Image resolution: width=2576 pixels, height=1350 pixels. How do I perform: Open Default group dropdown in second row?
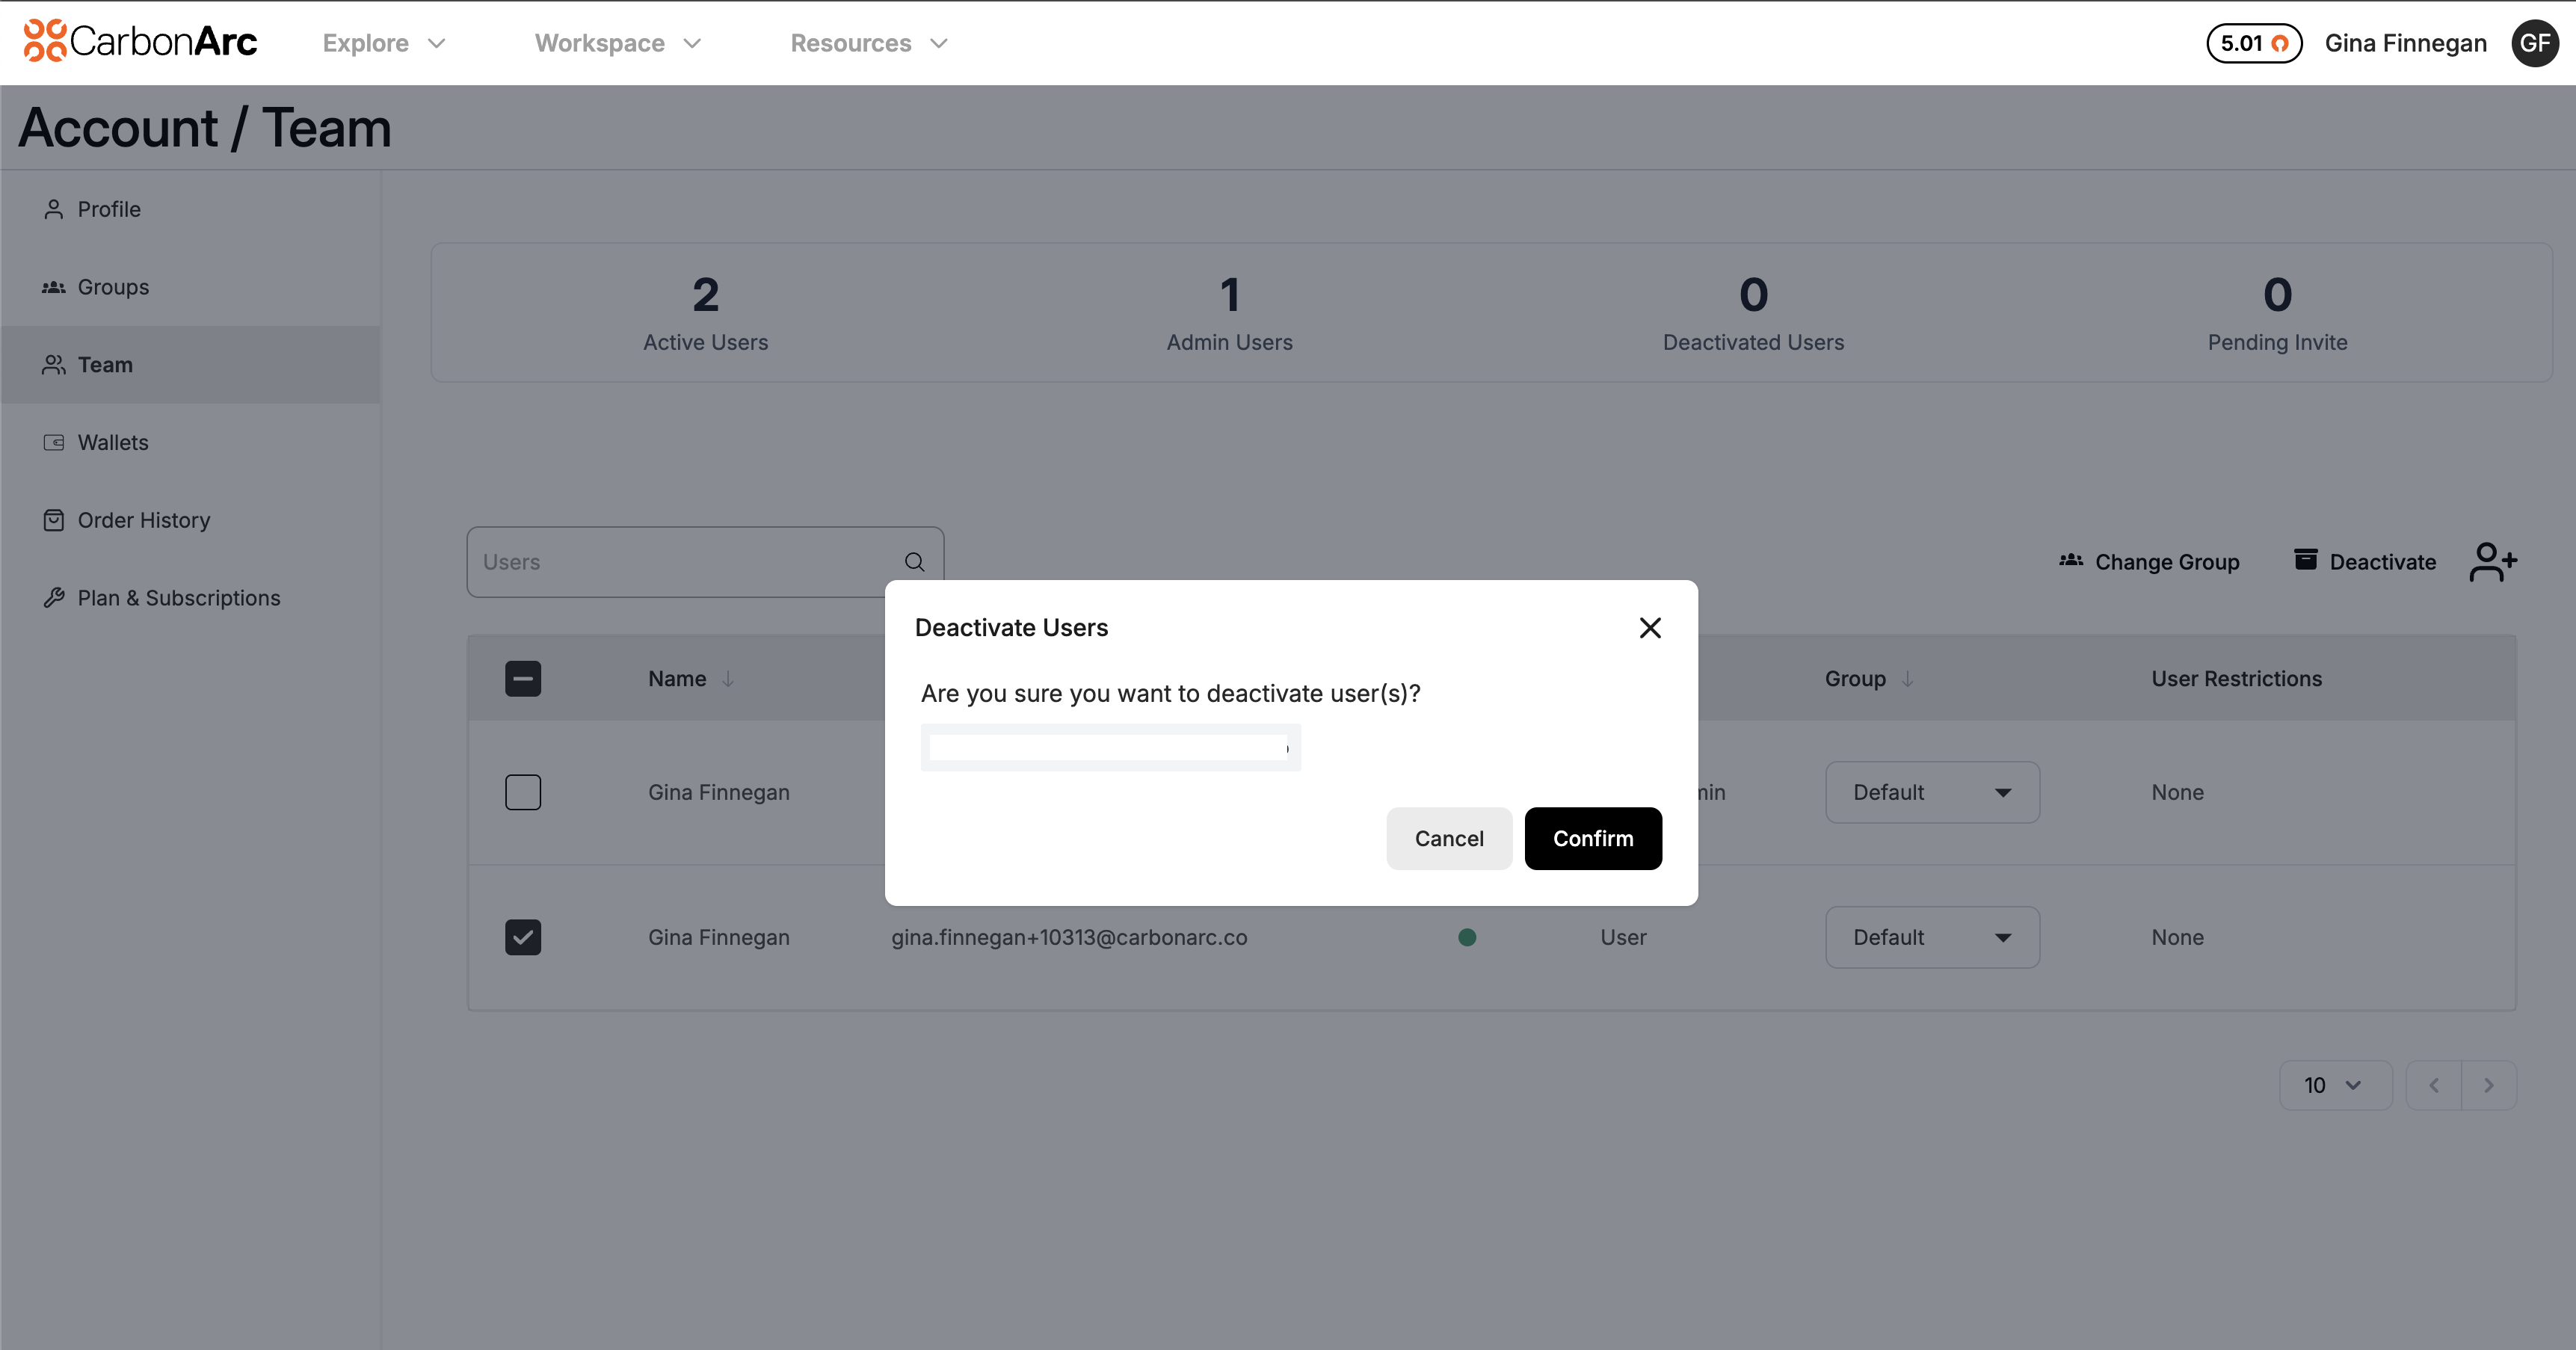pos(1931,937)
